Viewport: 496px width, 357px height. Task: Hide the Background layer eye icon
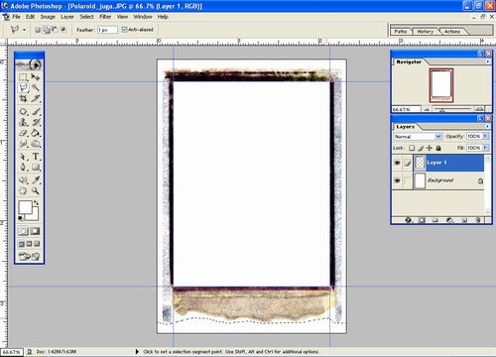[x=397, y=180]
